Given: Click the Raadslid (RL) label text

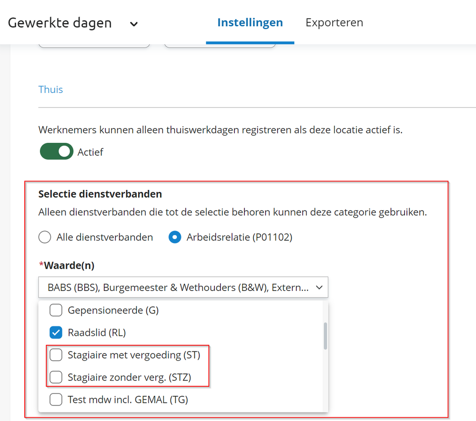Looking at the screenshot, I should tap(97, 332).
